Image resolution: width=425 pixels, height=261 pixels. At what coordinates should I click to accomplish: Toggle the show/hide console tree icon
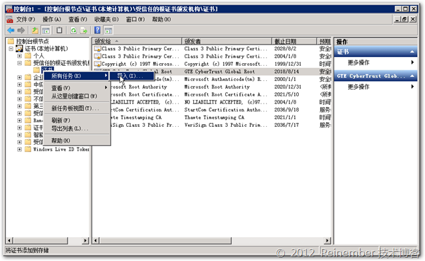tap(46, 31)
